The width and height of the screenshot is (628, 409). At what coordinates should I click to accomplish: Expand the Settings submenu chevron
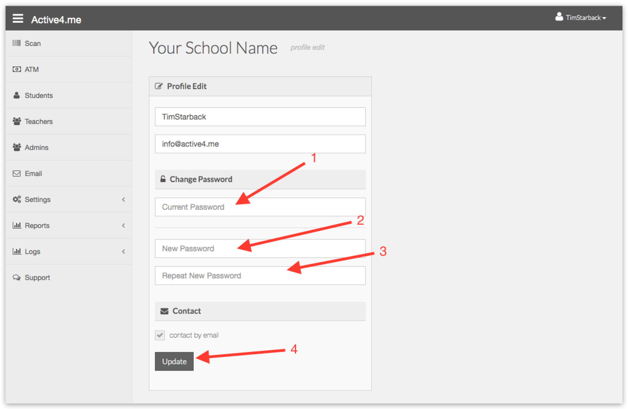tap(123, 200)
